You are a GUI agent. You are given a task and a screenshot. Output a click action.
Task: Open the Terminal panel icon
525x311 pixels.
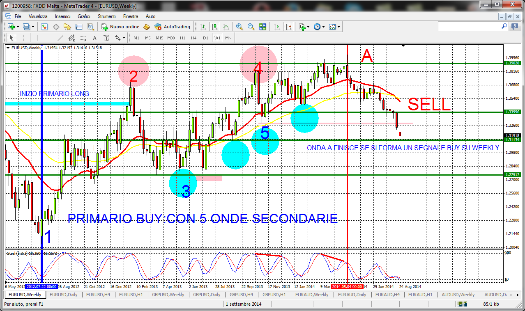point(79,27)
